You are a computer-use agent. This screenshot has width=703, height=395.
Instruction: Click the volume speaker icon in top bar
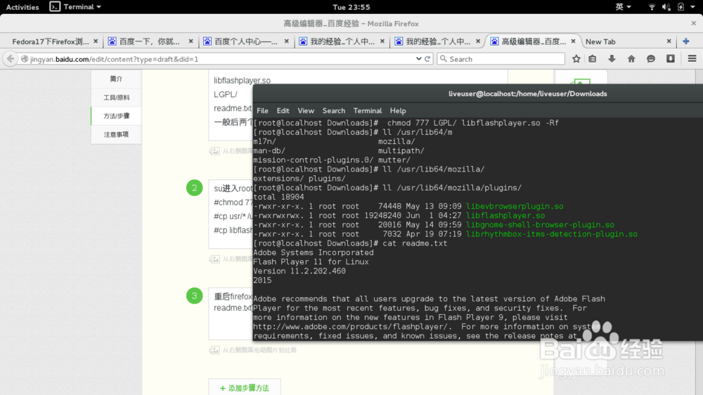[x=666, y=7]
